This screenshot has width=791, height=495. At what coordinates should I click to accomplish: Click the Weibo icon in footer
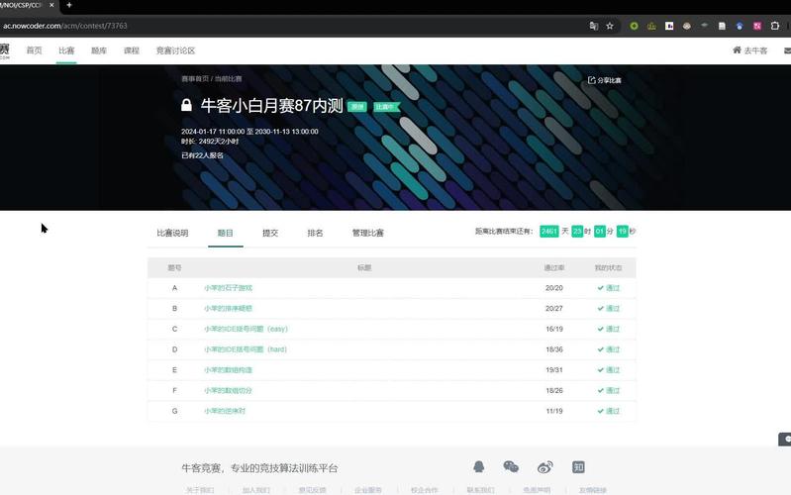pos(544,467)
